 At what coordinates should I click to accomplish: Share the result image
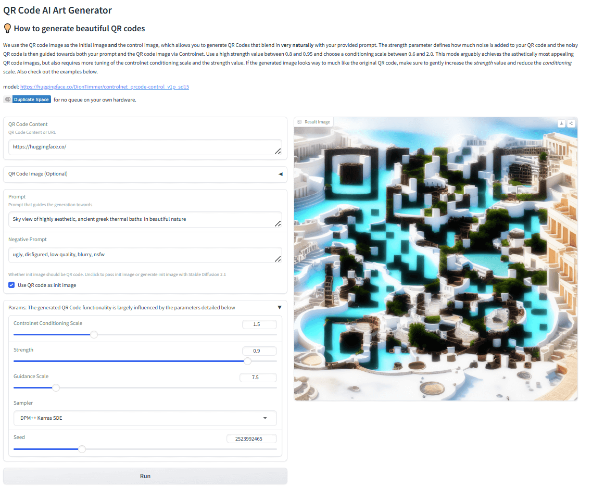571,123
